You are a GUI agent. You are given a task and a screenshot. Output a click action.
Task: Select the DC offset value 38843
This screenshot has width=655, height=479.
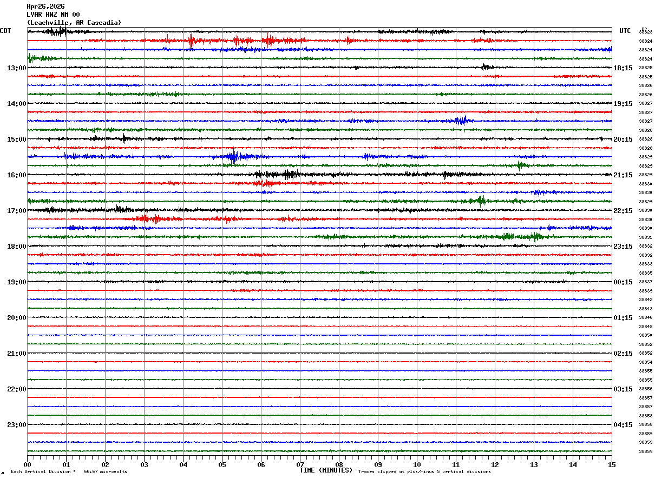pyautogui.click(x=645, y=309)
